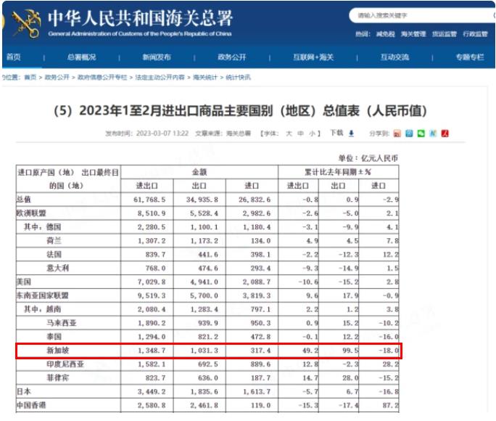Click the publish time 2023-03-07 13:22
Viewport: 496px width, 421px height.
coord(162,134)
